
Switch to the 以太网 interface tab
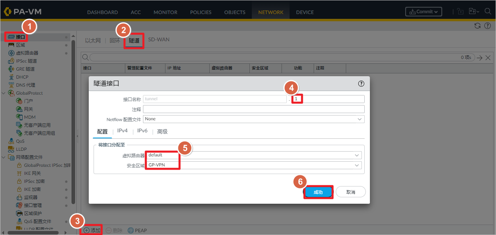tap(93, 40)
